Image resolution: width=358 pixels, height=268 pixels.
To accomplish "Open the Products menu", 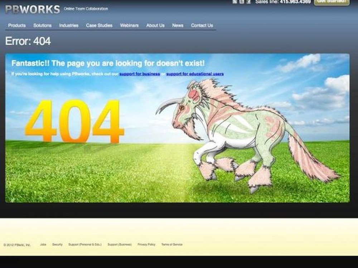I will (x=16, y=25).
